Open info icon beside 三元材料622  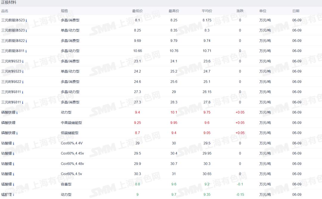point(23,82)
